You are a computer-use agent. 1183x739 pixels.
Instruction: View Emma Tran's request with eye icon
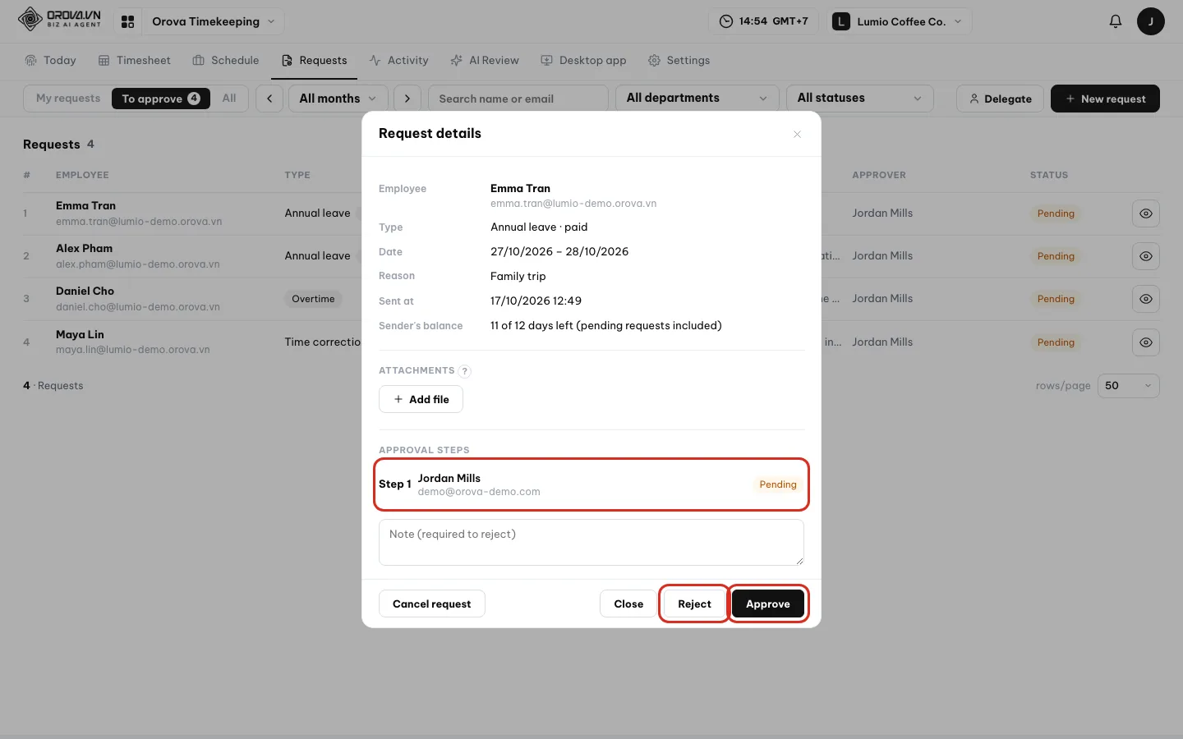pyautogui.click(x=1146, y=213)
